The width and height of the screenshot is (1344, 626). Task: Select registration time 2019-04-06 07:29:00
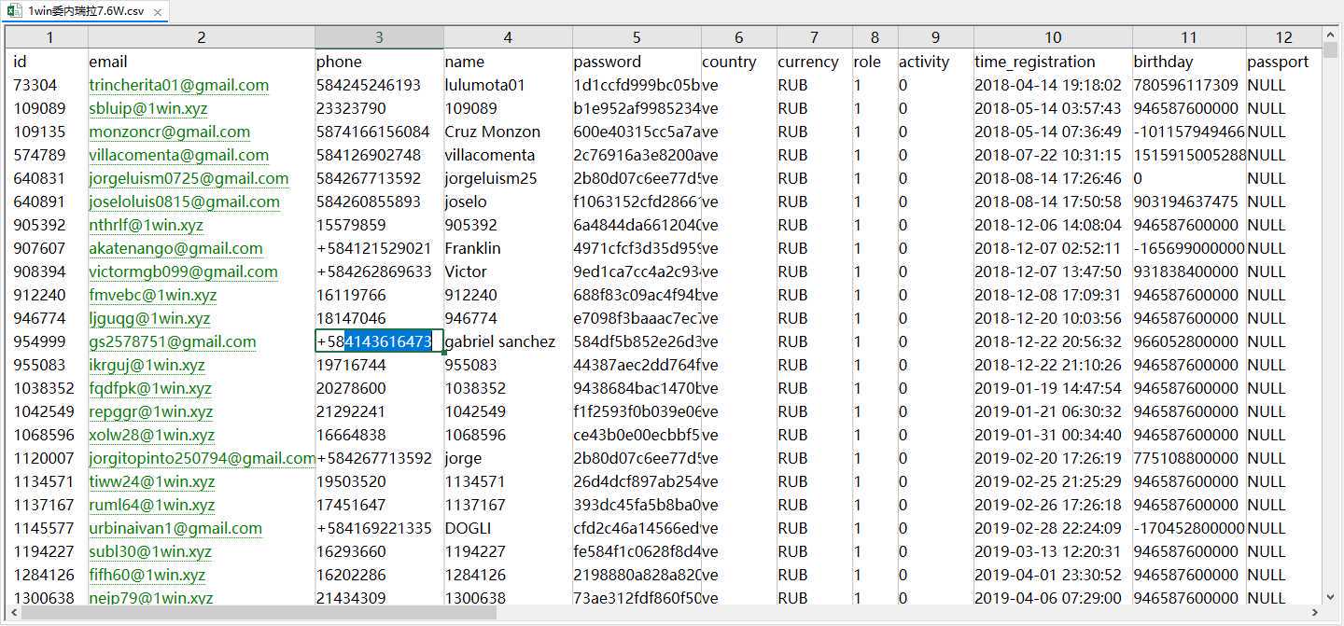(1053, 598)
